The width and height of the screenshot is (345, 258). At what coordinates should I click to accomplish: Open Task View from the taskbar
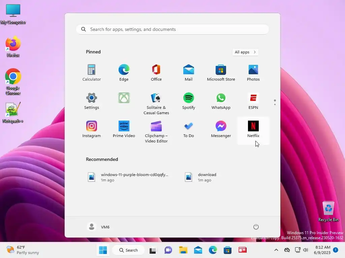pyautogui.click(x=153, y=250)
